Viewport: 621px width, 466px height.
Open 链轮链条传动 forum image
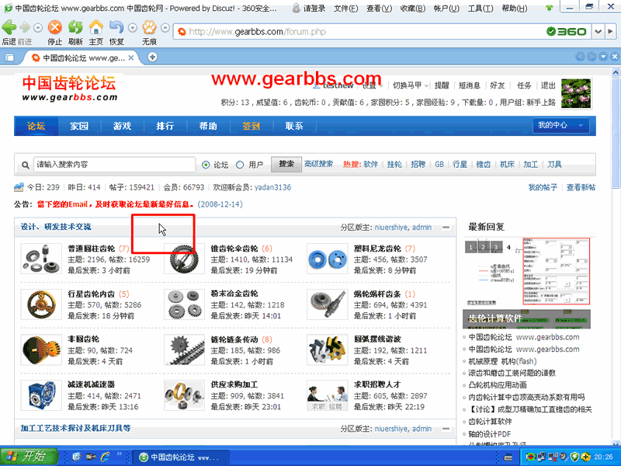pos(184,350)
